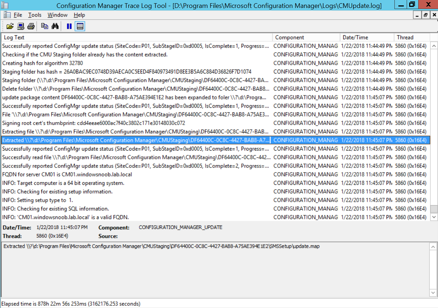Click the details pane scrollbar up arrow
438x308 pixels.
tap(433, 246)
